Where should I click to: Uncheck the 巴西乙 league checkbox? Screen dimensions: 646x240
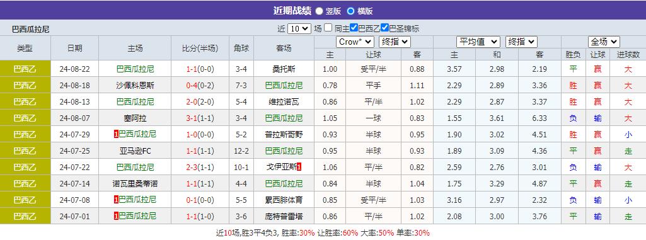[354, 28]
